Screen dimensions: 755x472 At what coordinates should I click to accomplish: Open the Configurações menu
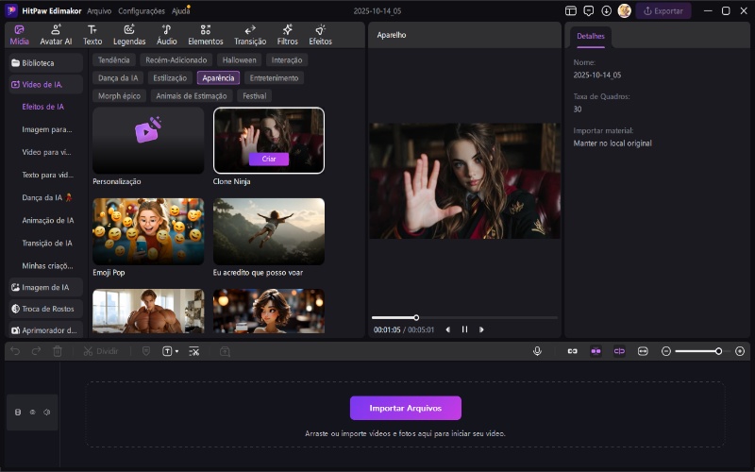point(142,10)
